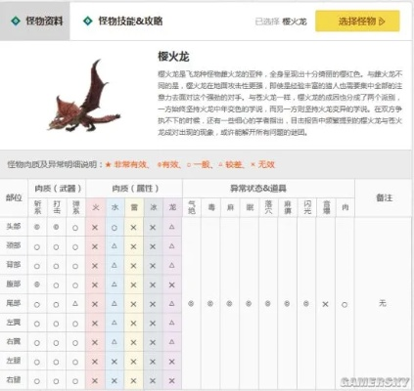414x391 pixels.
Task: Click the 尾部 row 弹系 △ cell
Action: pyautogui.click(x=75, y=304)
